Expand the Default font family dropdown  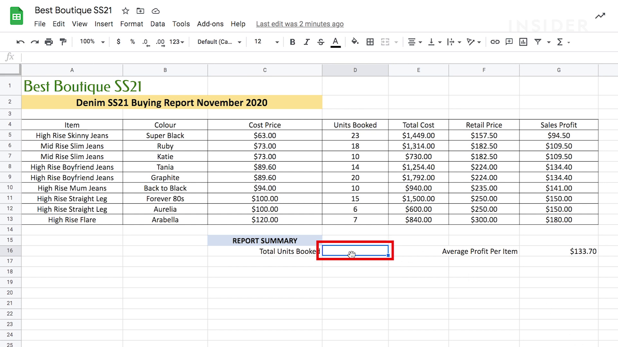pyautogui.click(x=219, y=42)
